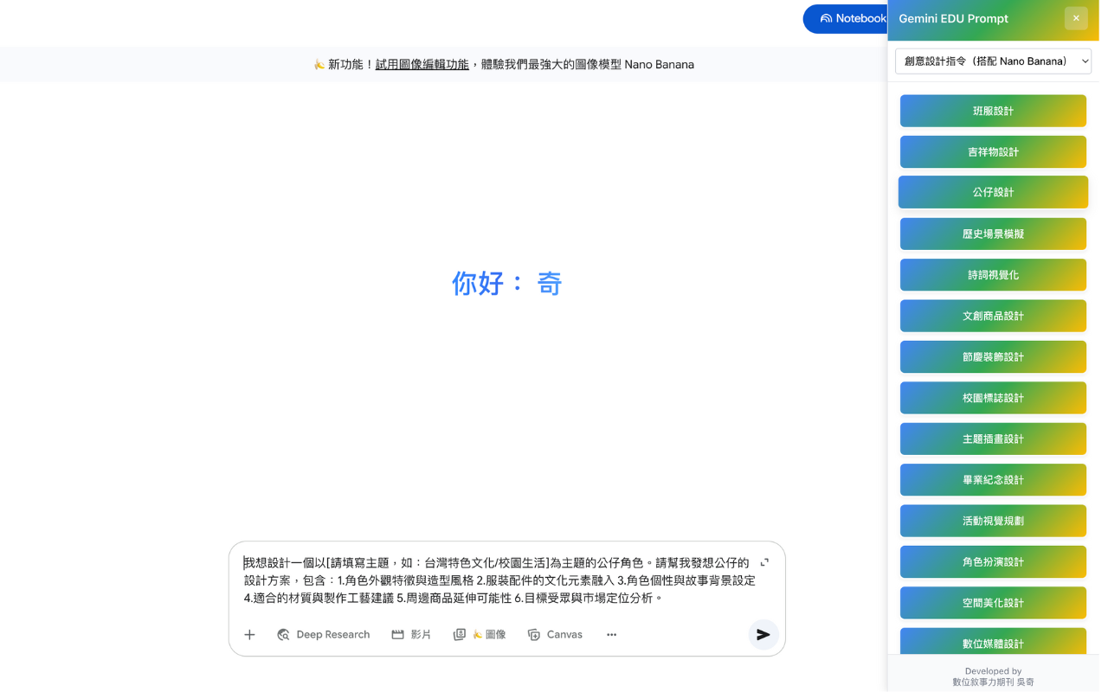Choose the 詩詞視覺化 template
The image size is (1108, 692).
pos(993,274)
